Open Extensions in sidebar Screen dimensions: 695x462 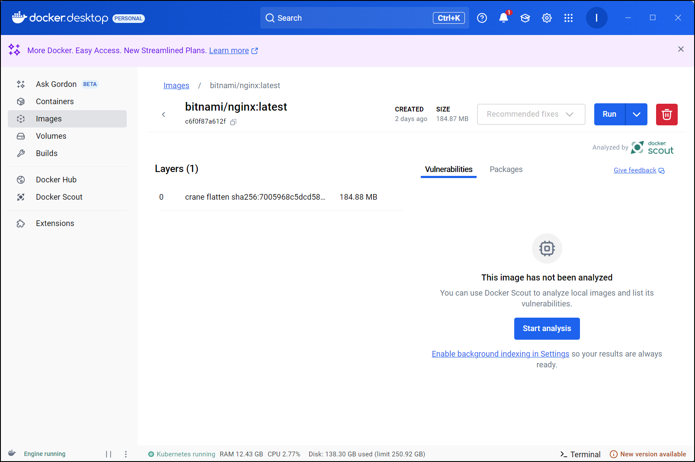[x=67, y=223]
